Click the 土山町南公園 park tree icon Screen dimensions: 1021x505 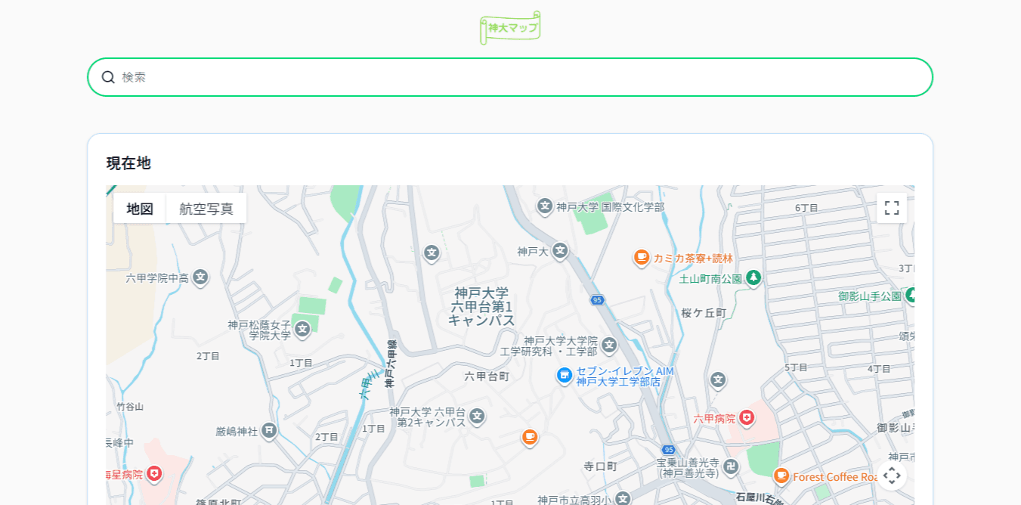click(x=753, y=278)
